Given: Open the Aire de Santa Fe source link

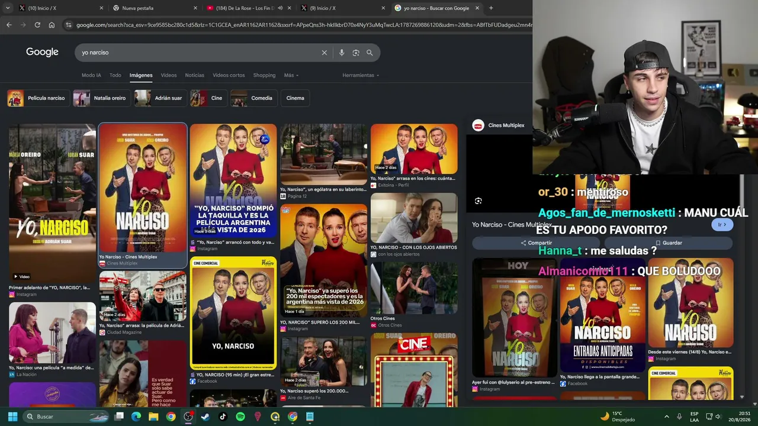Looking at the screenshot, I should [304, 398].
